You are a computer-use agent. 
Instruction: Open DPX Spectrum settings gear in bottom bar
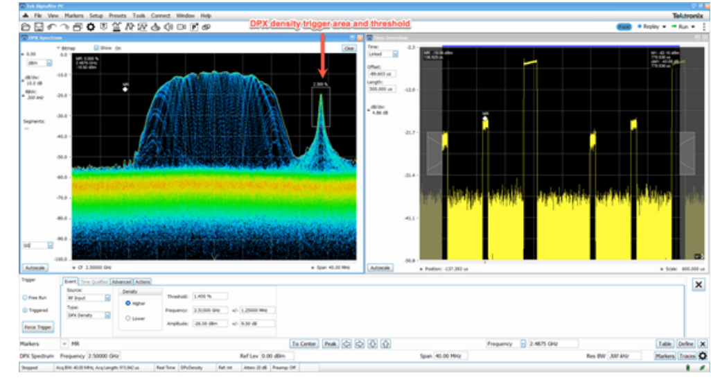click(x=703, y=356)
